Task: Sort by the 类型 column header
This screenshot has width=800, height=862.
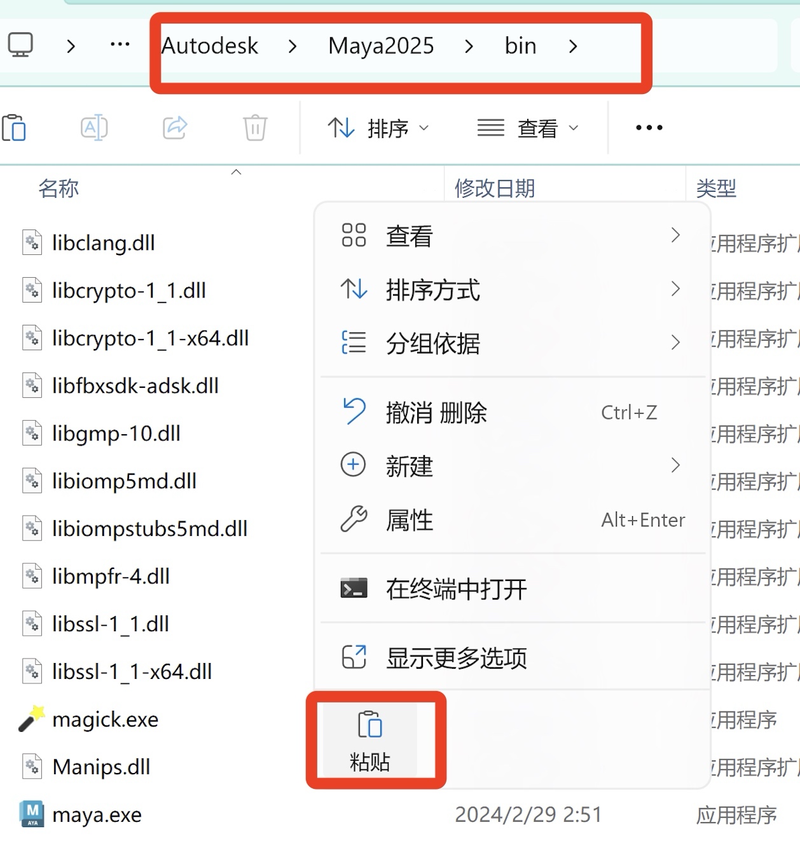Action: pos(716,188)
